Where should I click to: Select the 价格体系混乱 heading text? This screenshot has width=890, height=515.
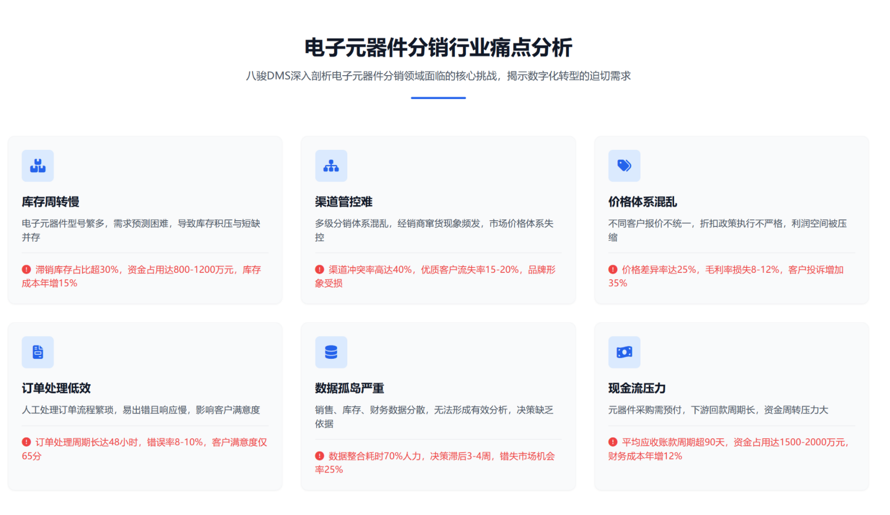pyautogui.click(x=643, y=201)
